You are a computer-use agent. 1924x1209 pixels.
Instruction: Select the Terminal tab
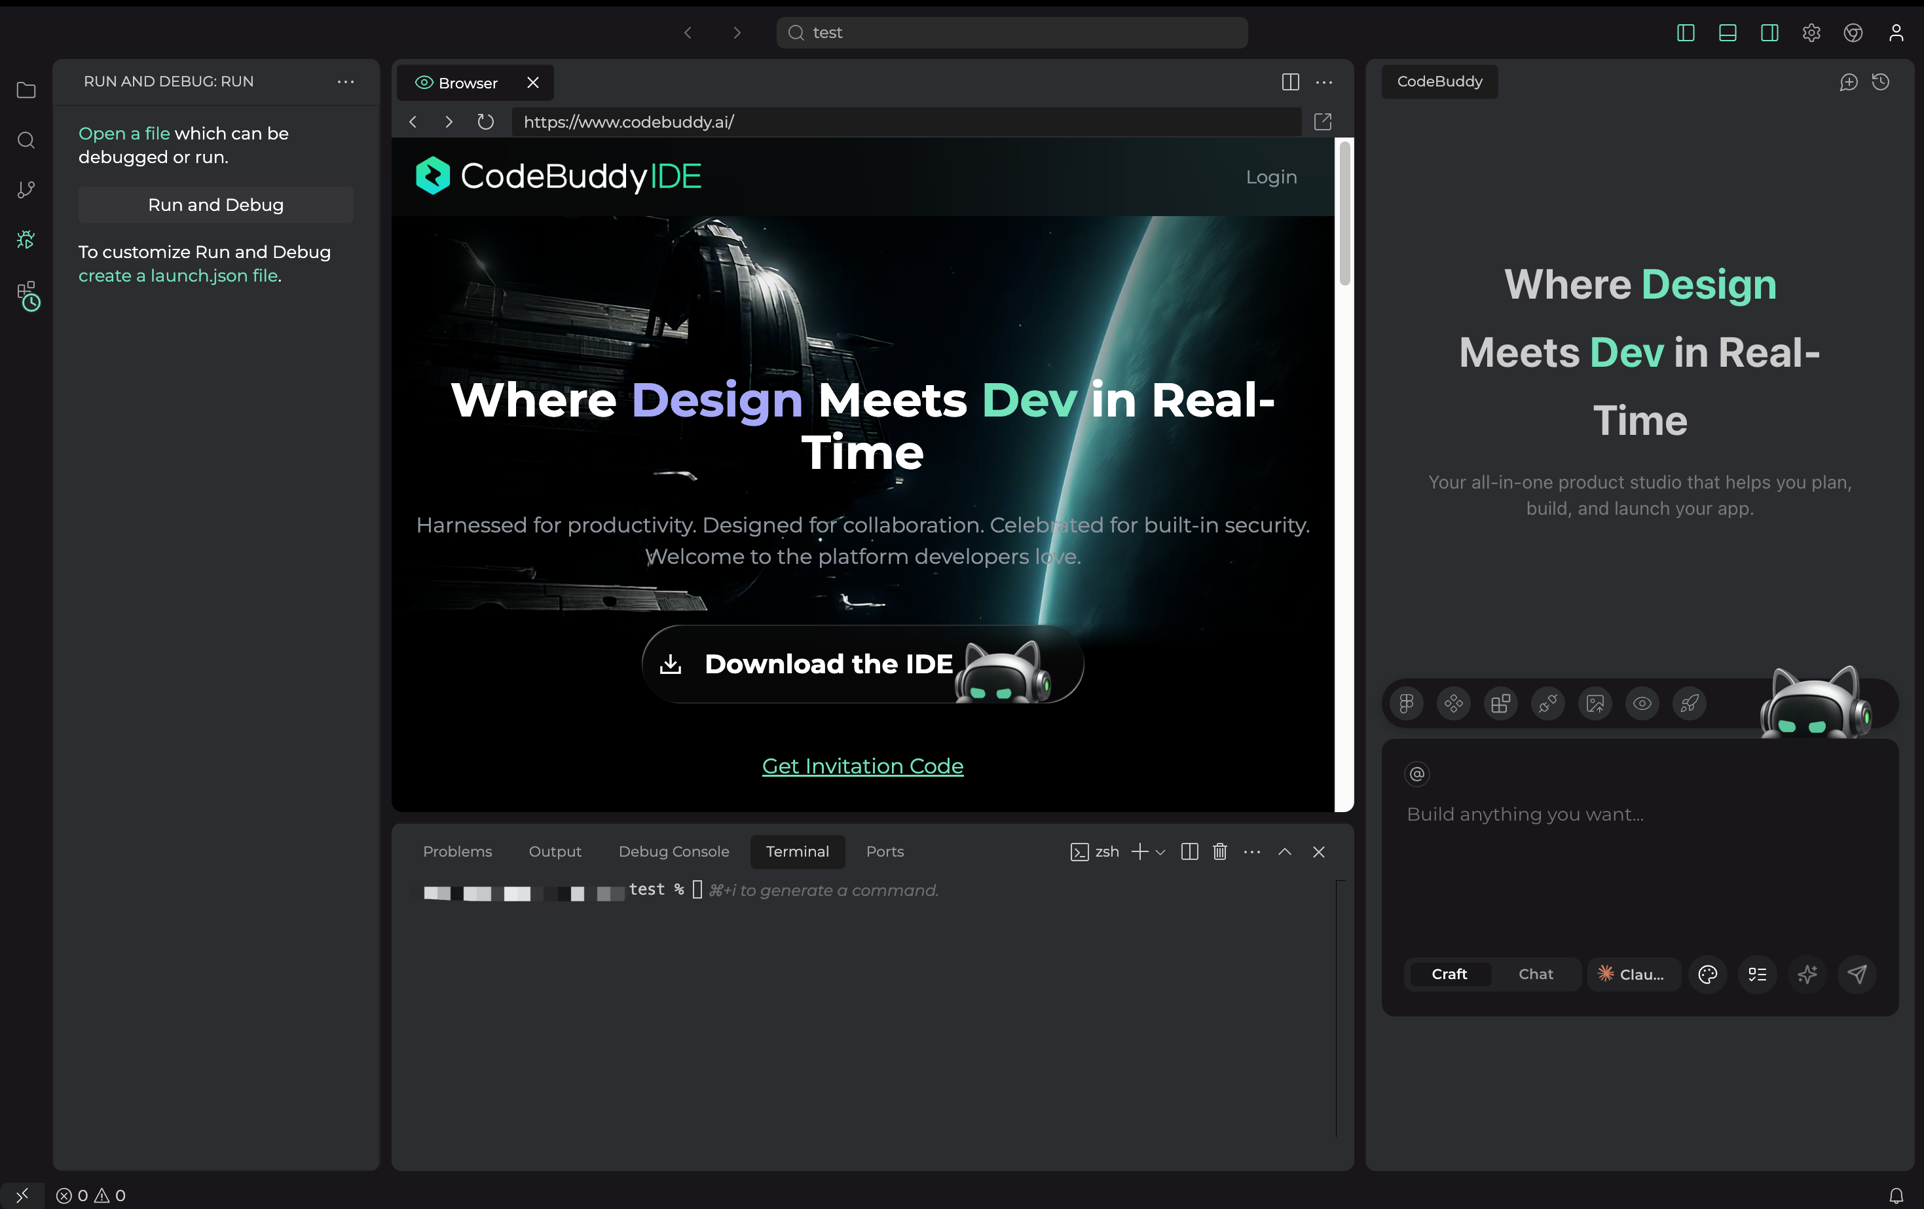(x=796, y=852)
